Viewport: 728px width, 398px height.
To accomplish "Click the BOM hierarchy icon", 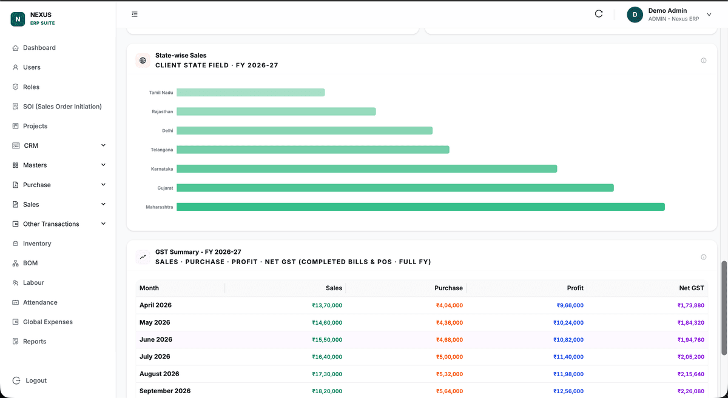I will coord(15,263).
